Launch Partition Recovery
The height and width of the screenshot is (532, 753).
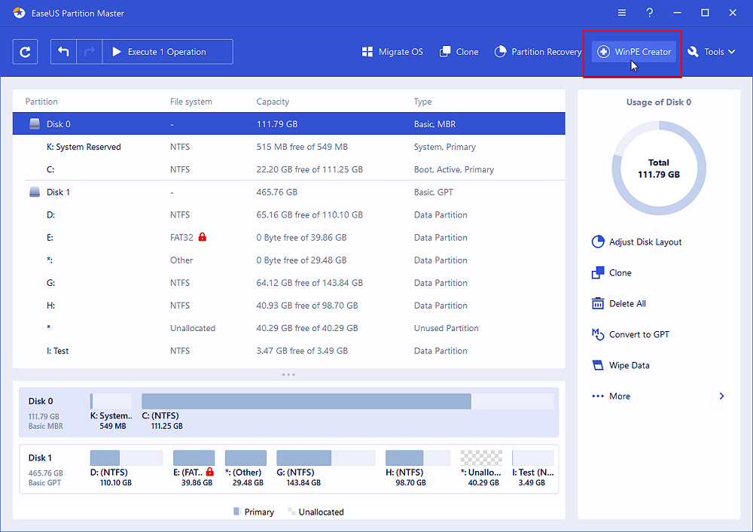538,52
